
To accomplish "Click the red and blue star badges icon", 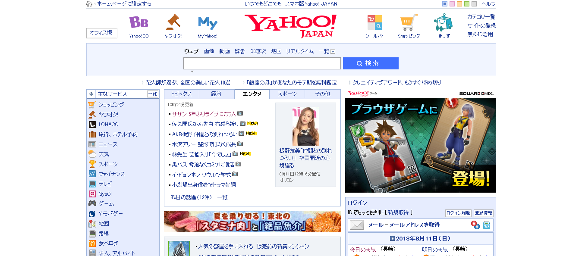I will [x=475, y=225].
